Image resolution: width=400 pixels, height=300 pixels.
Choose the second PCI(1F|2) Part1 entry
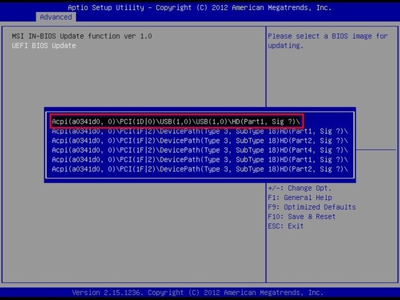pos(200,160)
